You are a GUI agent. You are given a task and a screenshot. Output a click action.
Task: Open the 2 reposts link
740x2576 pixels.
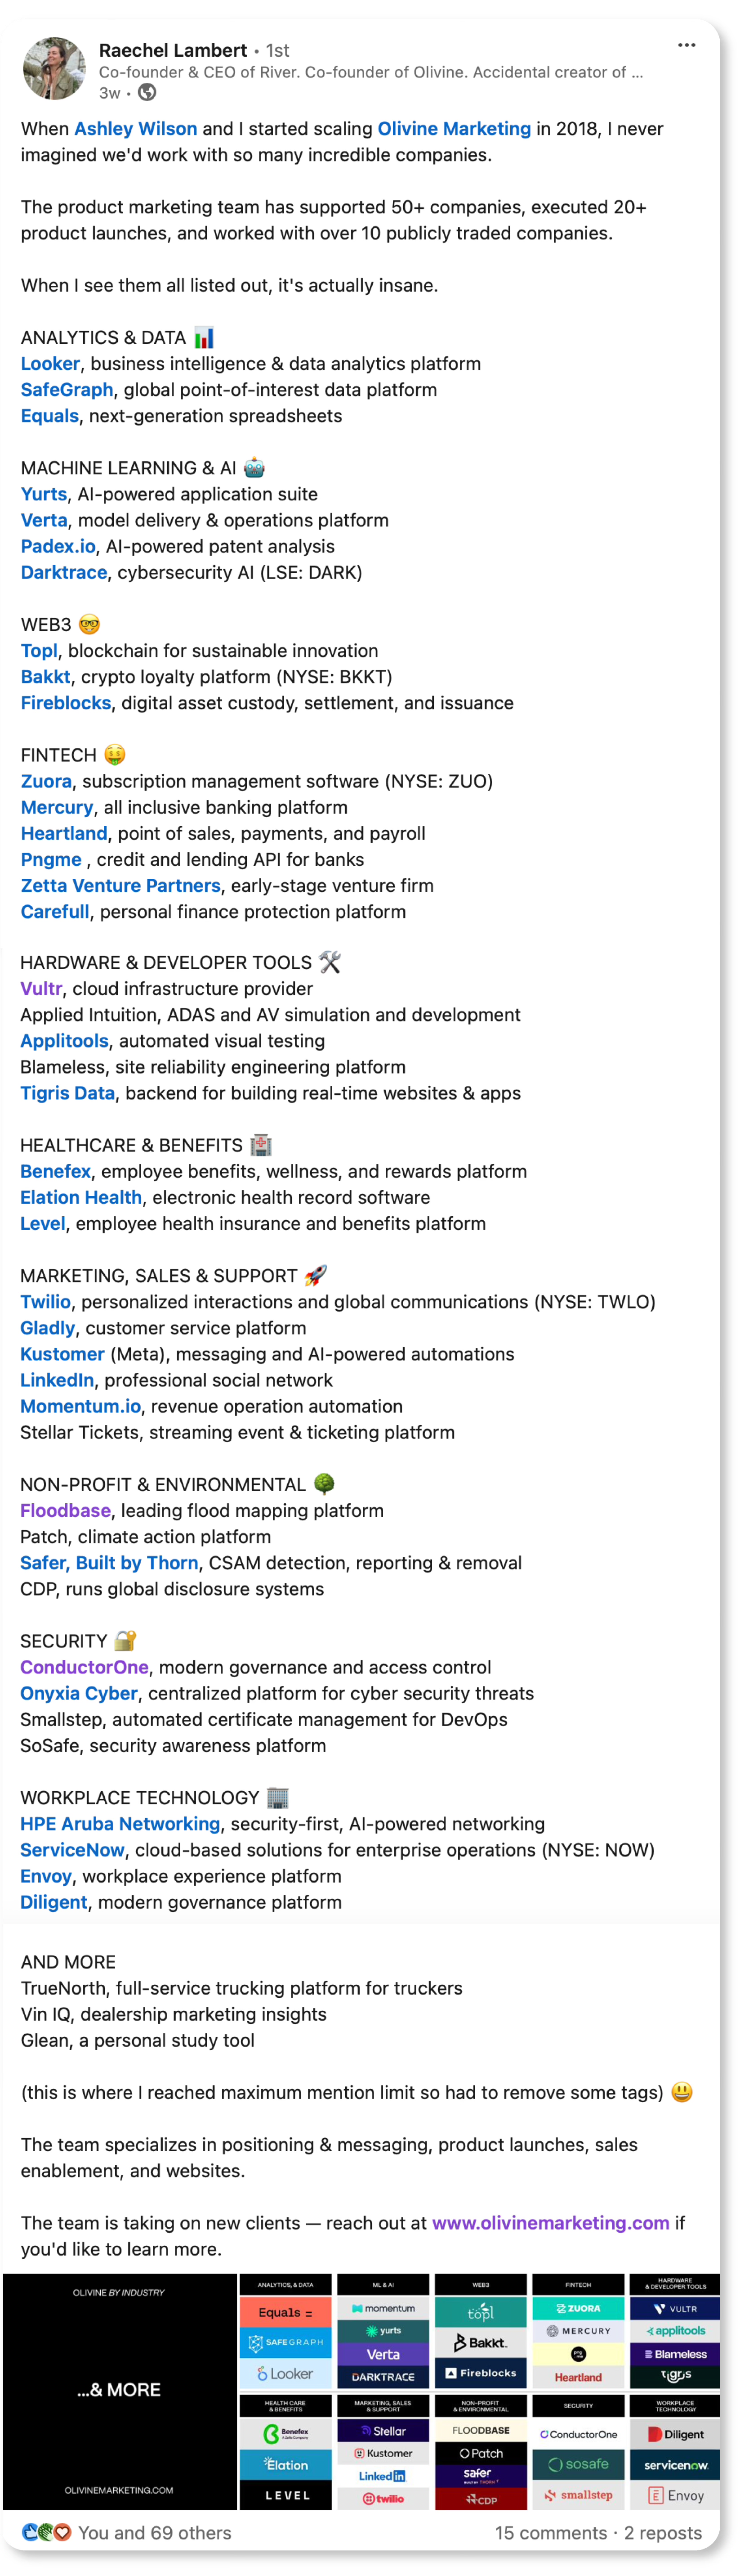click(x=663, y=2533)
